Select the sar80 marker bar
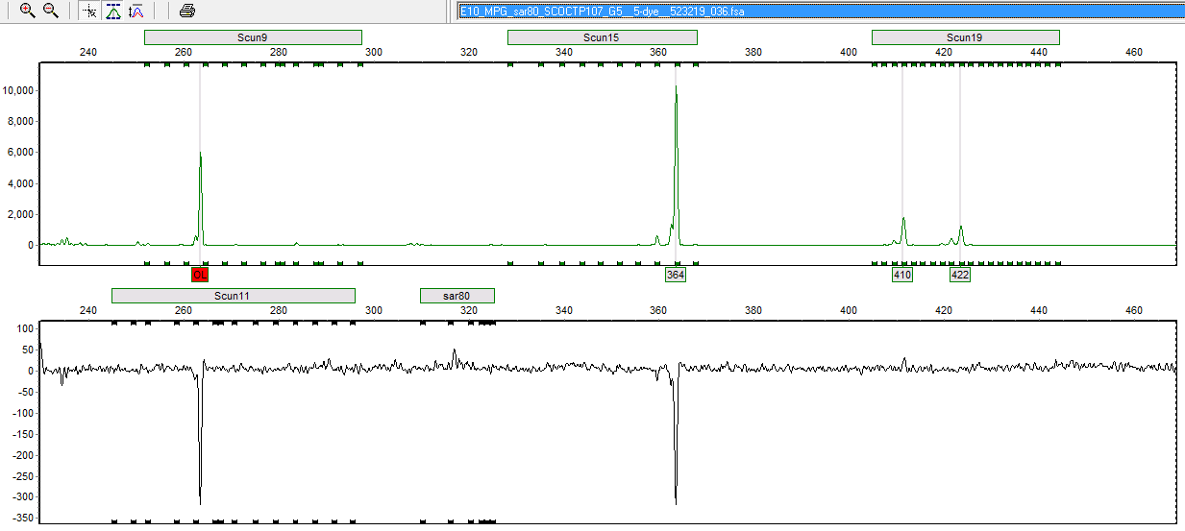Screen dimensions: 1185x531 (457, 296)
